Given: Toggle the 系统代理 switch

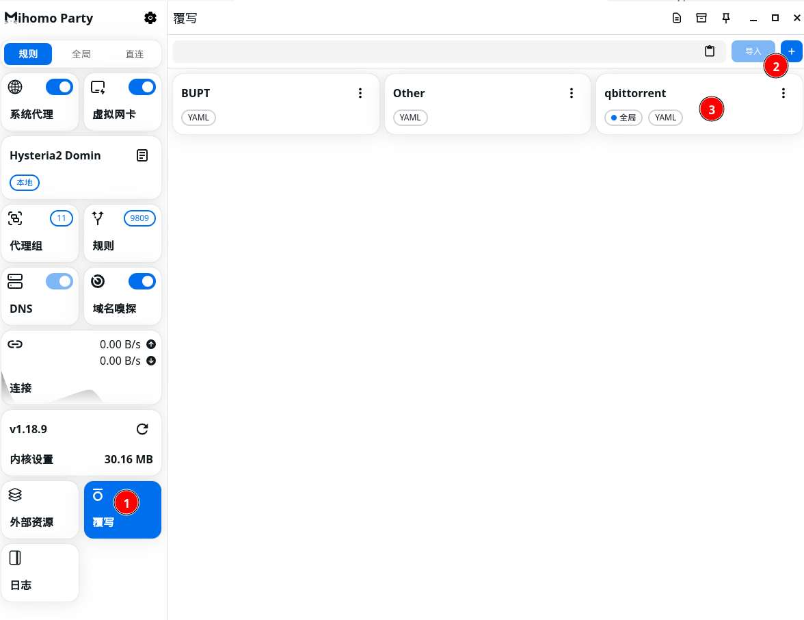Looking at the screenshot, I should 59,87.
